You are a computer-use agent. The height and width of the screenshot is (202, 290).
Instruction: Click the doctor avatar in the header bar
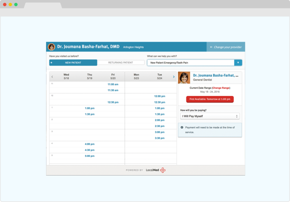point(52,47)
